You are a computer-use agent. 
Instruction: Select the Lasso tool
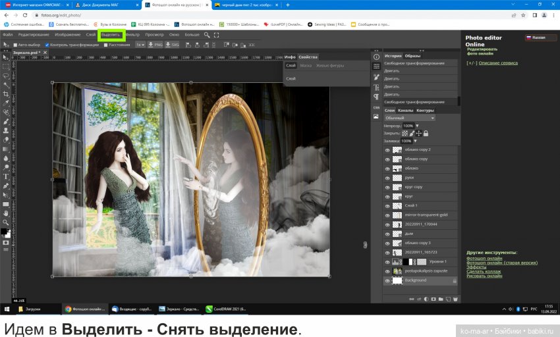coord(6,76)
